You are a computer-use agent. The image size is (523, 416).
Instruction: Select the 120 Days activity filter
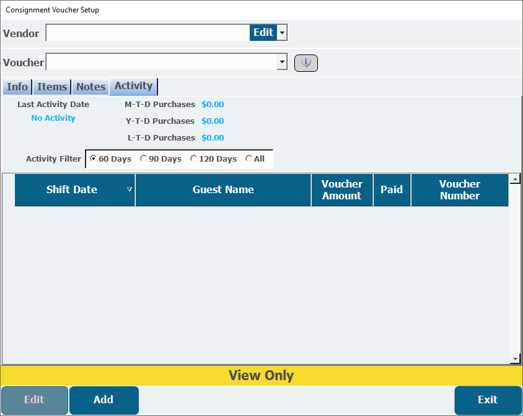pyautogui.click(x=194, y=159)
